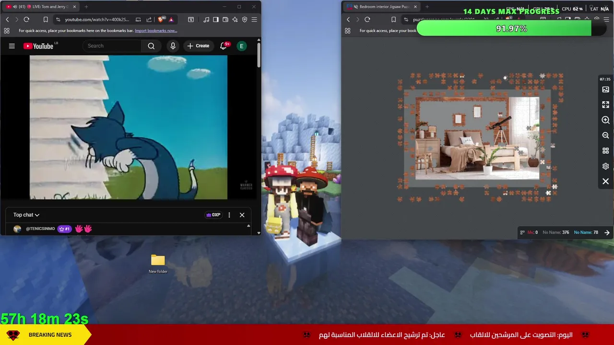Click the YouTube page vertical scrollbar

(x=259, y=55)
